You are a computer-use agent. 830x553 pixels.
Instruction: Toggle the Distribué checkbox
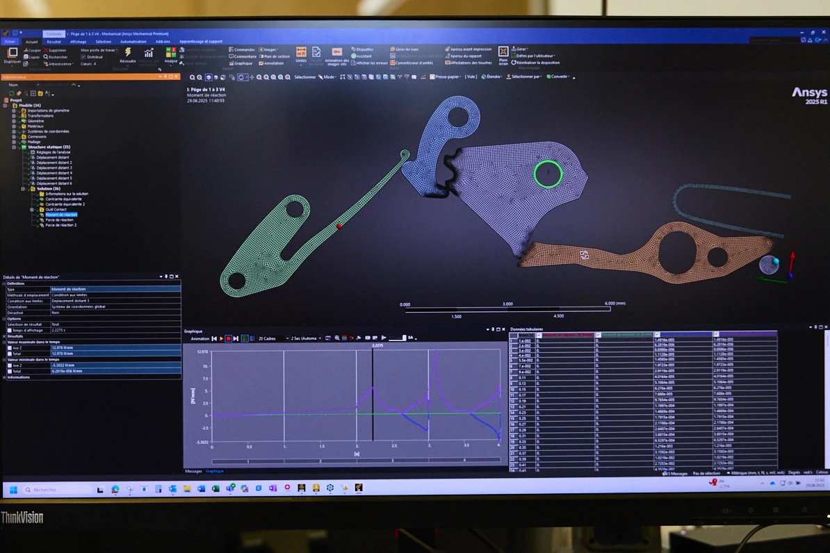pos(83,57)
